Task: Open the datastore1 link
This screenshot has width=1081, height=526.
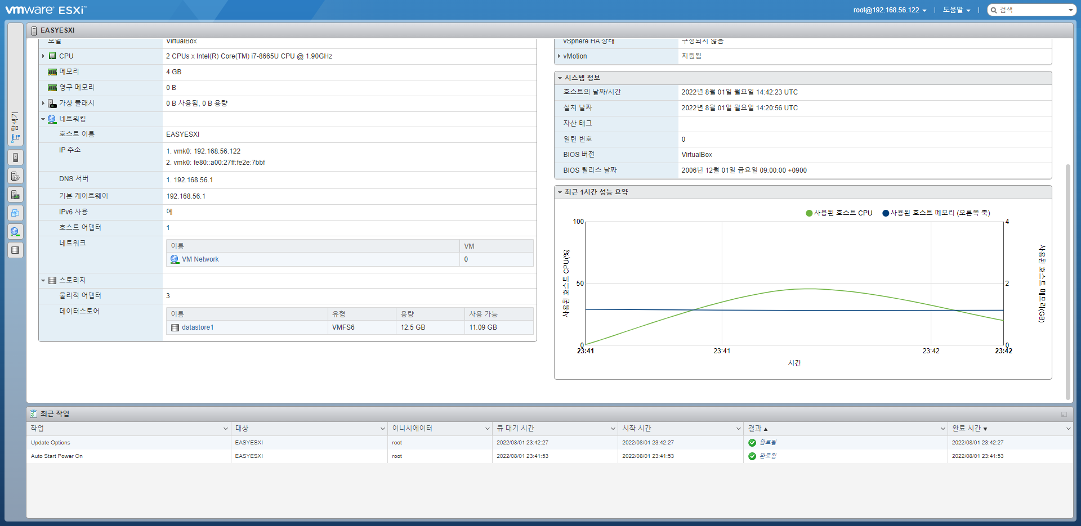Action: pyautogui.click(x=198, y=327)
